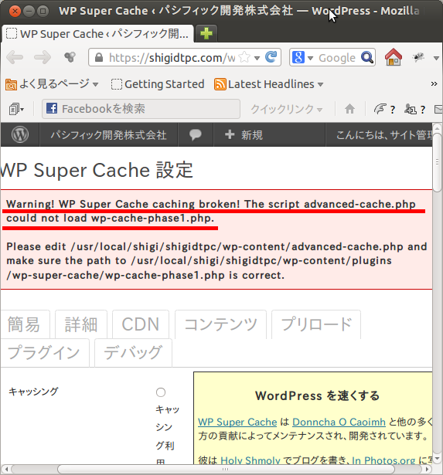Focus the Facebookを検索 search field
Screen dimensions: 443x475
coord(141,109)
